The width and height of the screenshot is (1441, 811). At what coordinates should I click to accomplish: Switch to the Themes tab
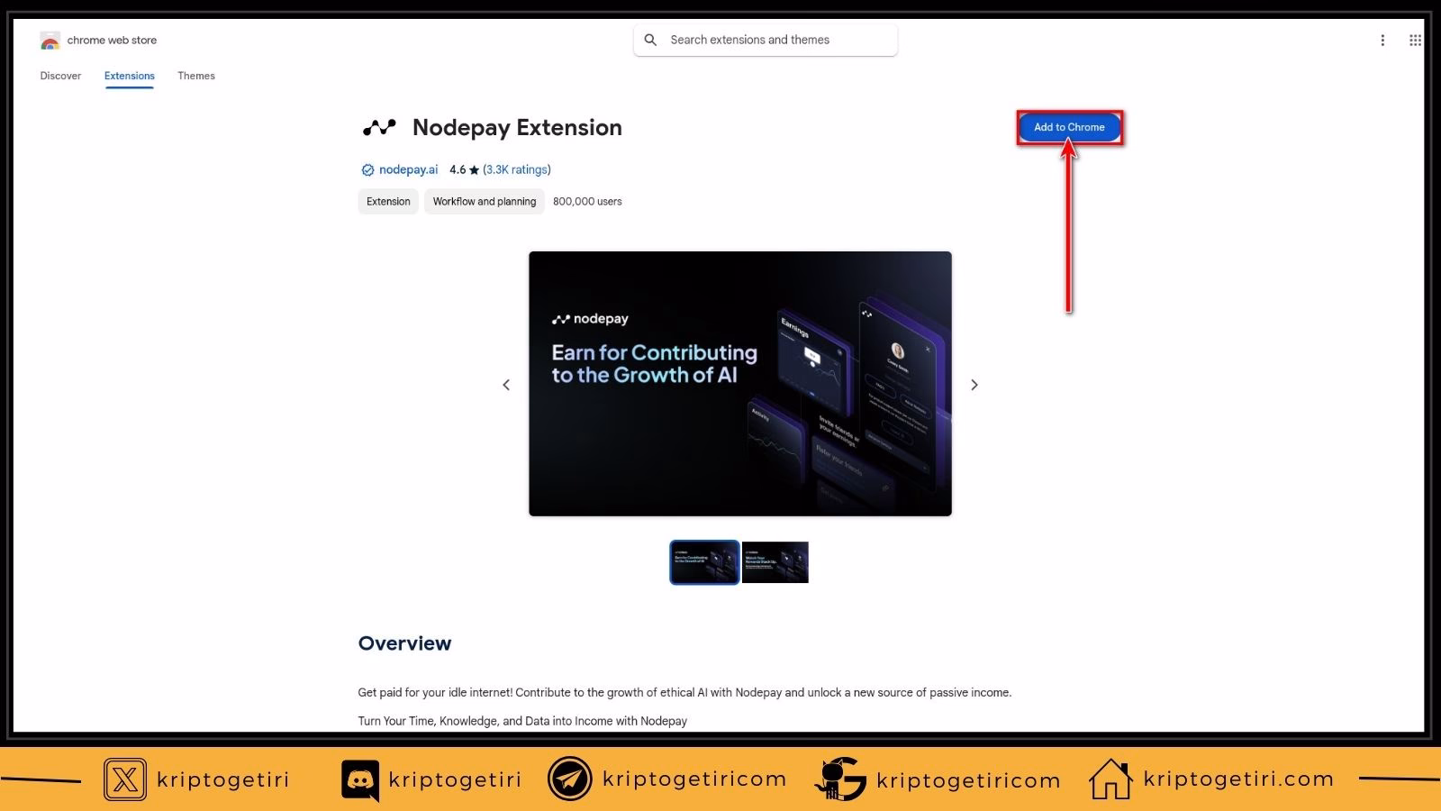195,76
